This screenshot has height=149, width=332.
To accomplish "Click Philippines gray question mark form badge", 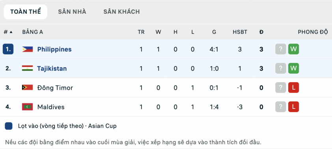I will 281,49.
